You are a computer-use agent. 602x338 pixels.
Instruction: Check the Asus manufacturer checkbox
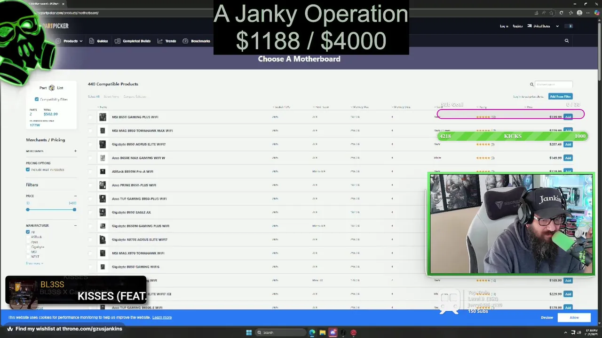pyautogui.click(x=28, y=242)
